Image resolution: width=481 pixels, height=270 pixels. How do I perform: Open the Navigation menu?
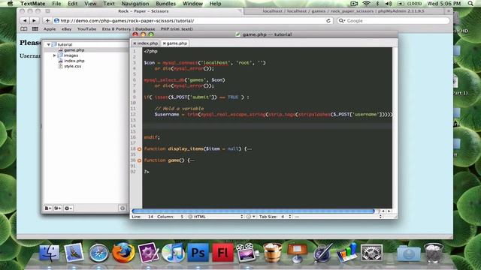click(135, 4)
